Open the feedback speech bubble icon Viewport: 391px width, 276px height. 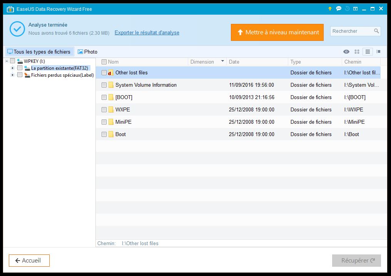(339, 9)
